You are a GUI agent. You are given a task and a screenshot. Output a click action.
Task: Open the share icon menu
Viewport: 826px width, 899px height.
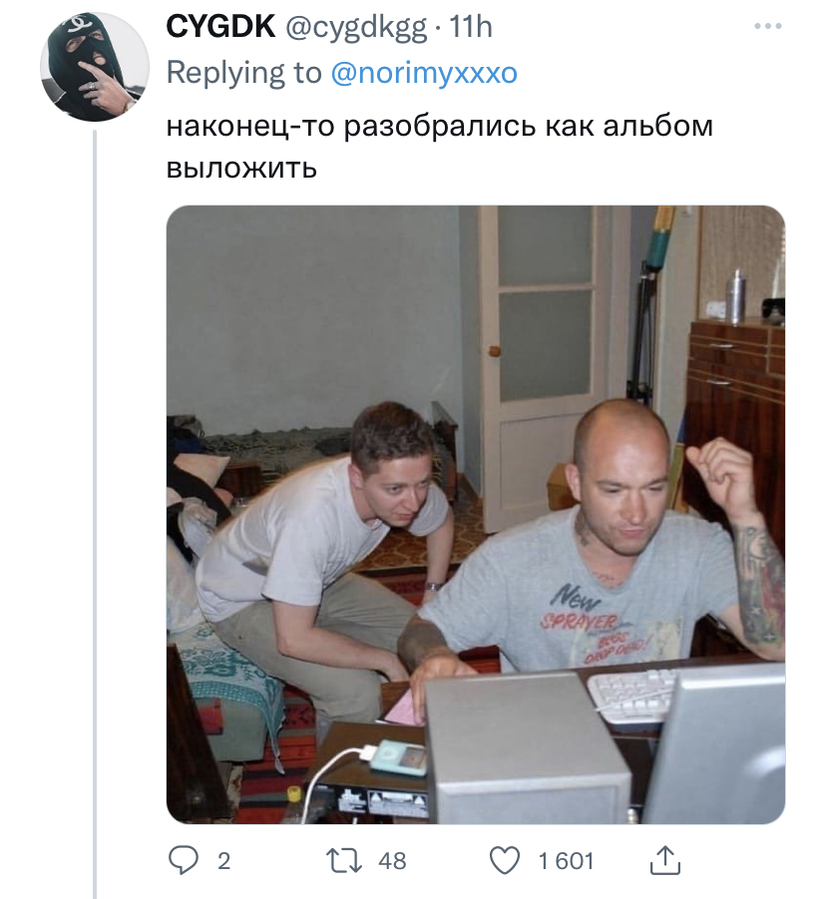(665, 860)
